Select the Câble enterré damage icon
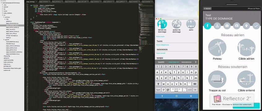Image resolution: width=262 pixels, height=111 pixels. point(246,80)
